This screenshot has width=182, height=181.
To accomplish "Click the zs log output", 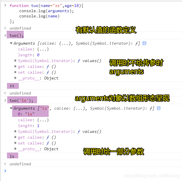I will (x=12, y=86).
